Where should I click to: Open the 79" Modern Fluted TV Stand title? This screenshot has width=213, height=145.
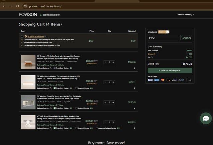click(59, 97)
